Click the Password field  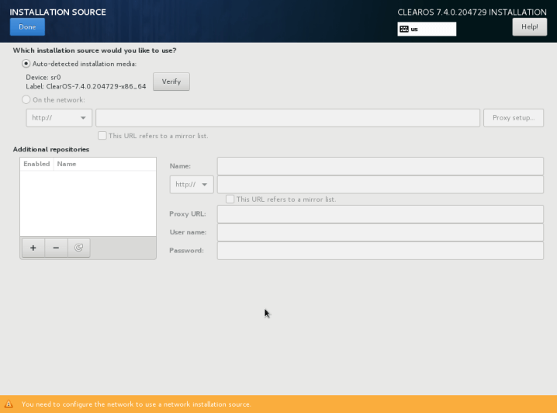(380, 251)
